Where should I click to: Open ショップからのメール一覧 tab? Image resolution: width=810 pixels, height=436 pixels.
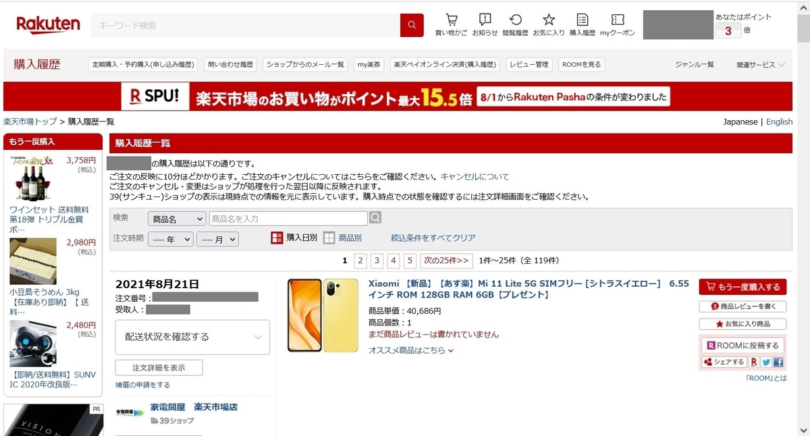click(306, 65)
